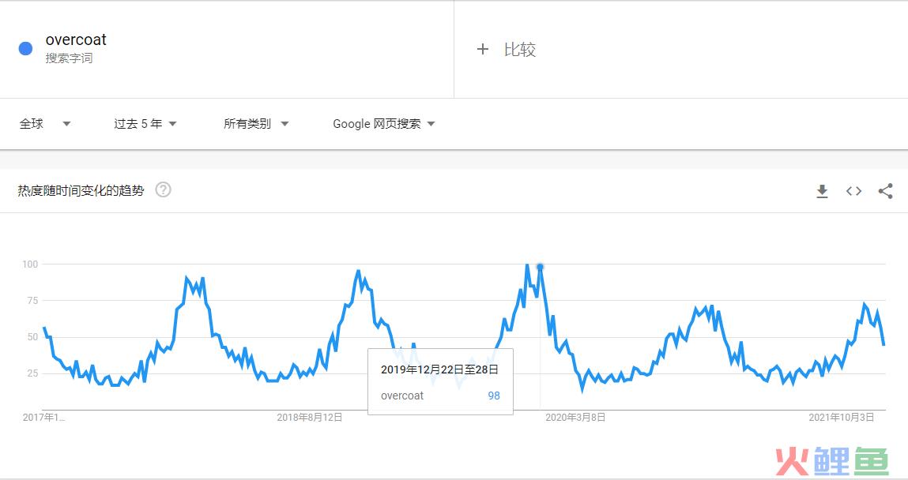Click the tooltip date 2019年12月22日至28日
The height and width of the screenshot is (480, 908).
tap(439, 369)
